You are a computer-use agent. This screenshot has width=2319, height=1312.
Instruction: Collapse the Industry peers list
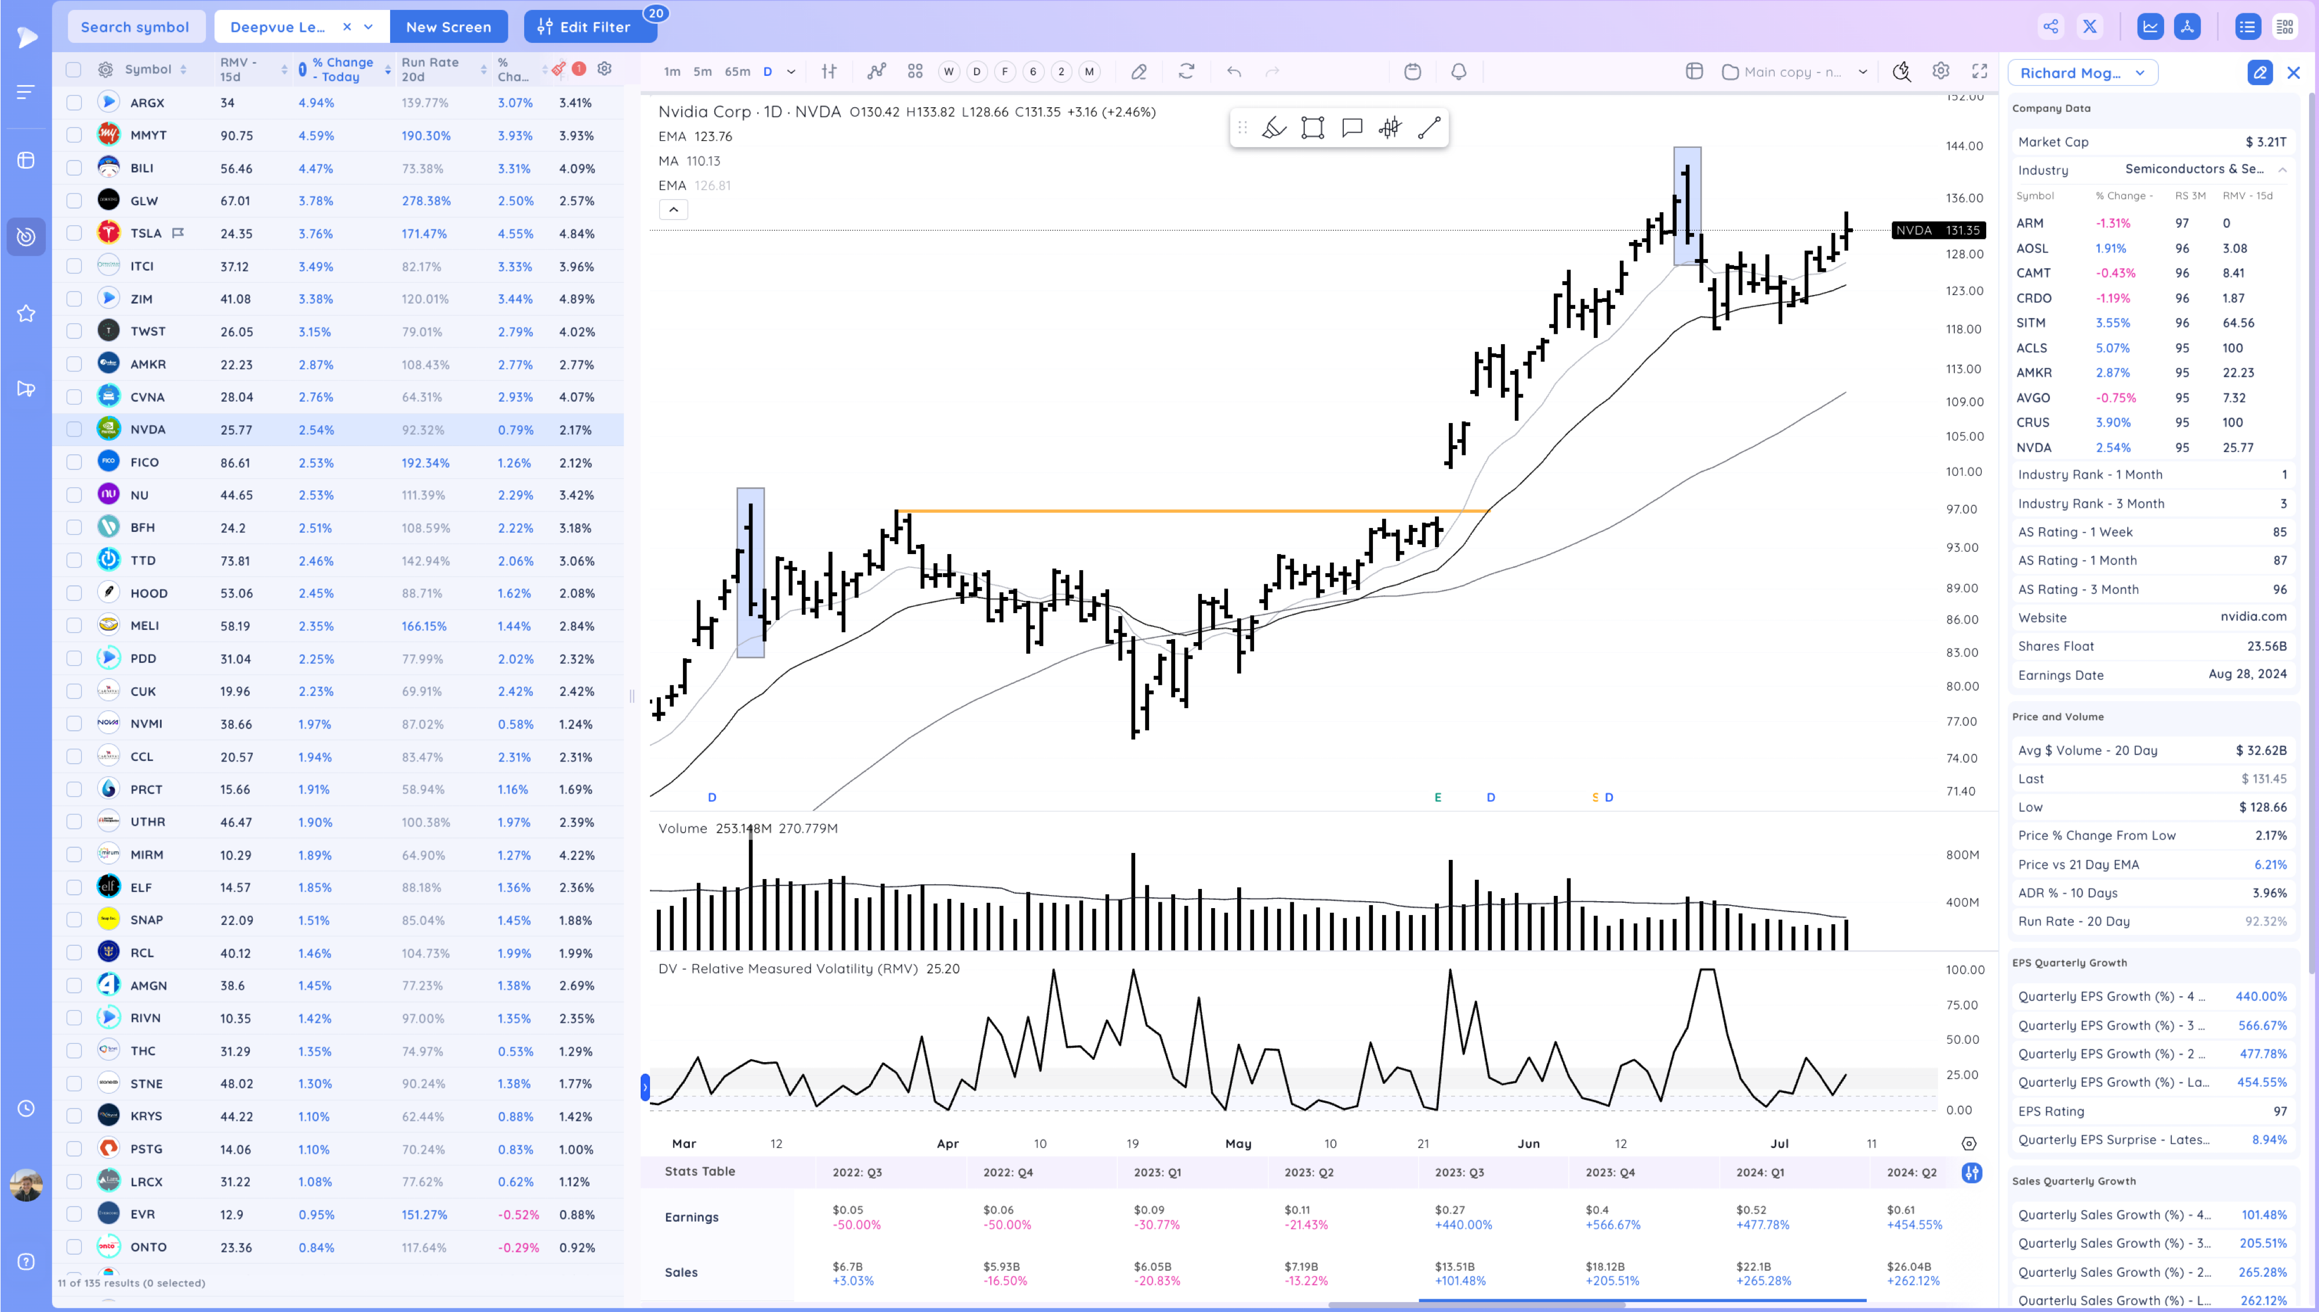pos(2282,169)
